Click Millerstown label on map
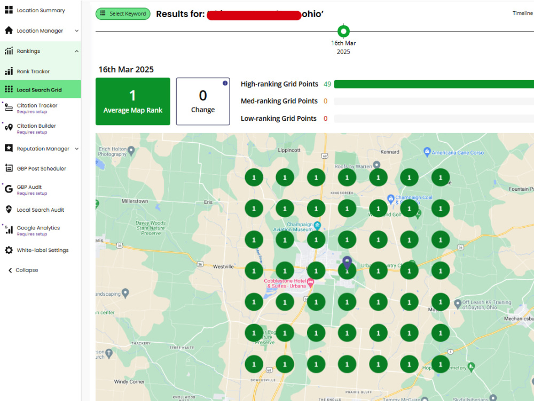Viewport: 534px width, 401px height. tap(135, 201)
